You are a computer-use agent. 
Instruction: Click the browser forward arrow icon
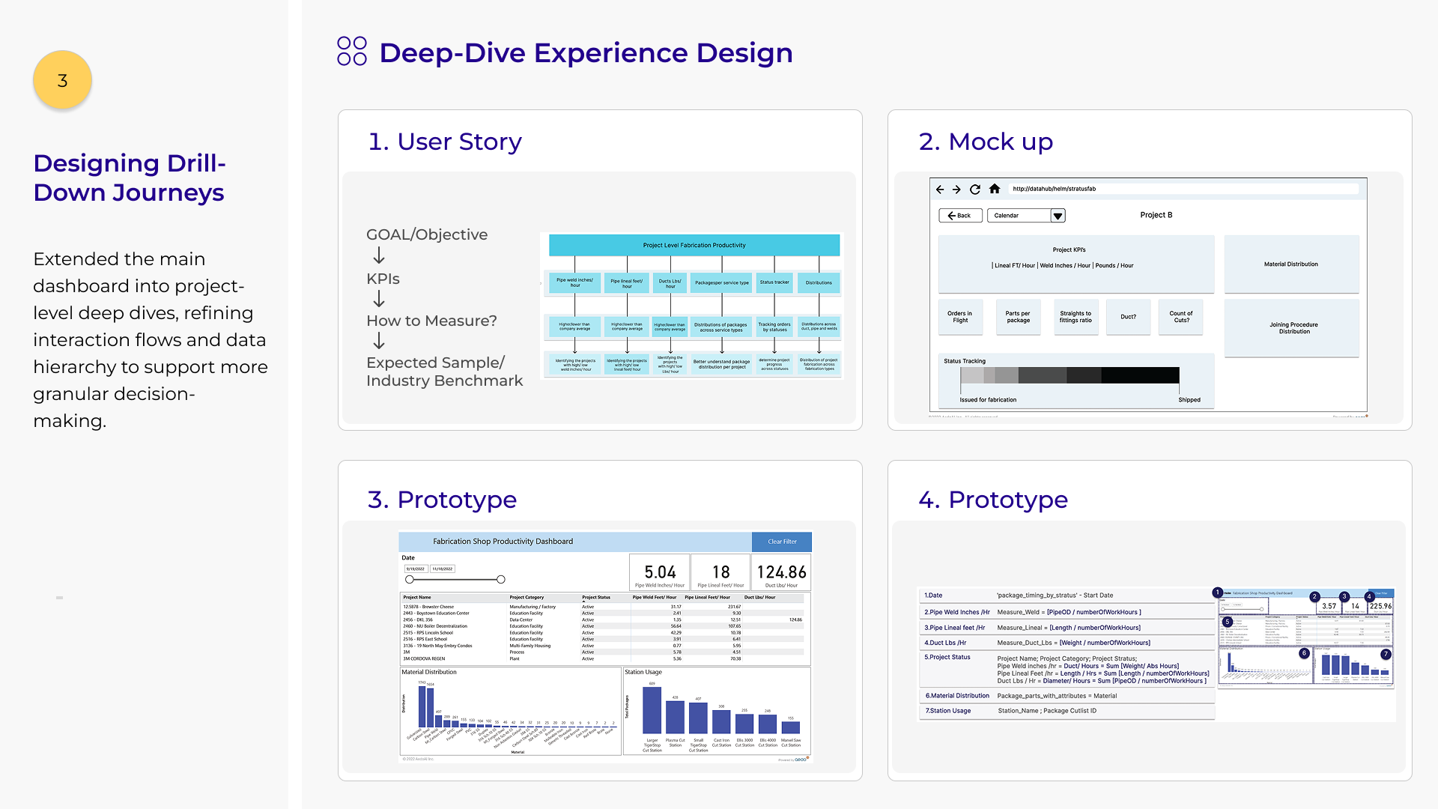(956, 190)
